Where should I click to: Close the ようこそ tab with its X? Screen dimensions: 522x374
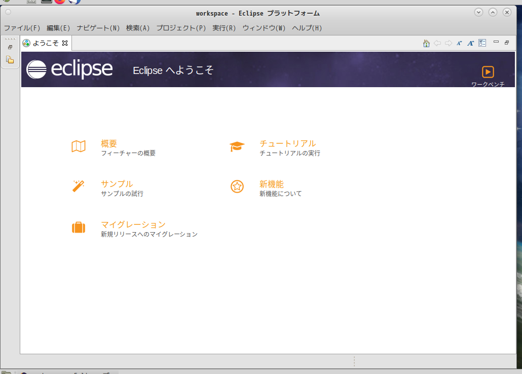coord(65,43)
